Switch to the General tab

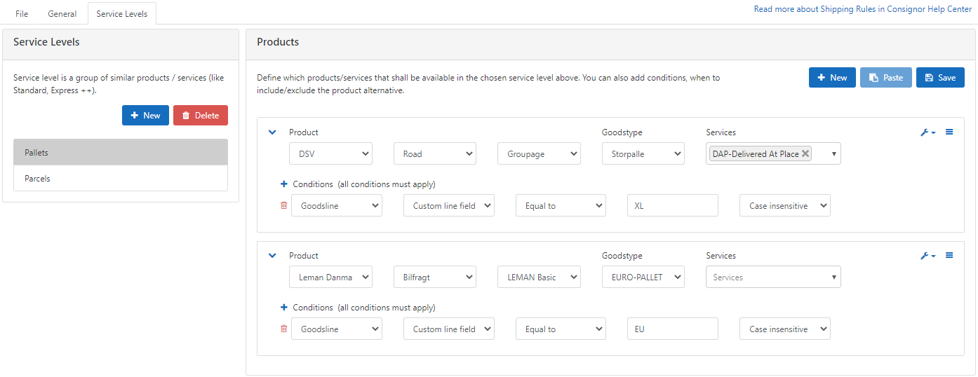tap(62, 14)
